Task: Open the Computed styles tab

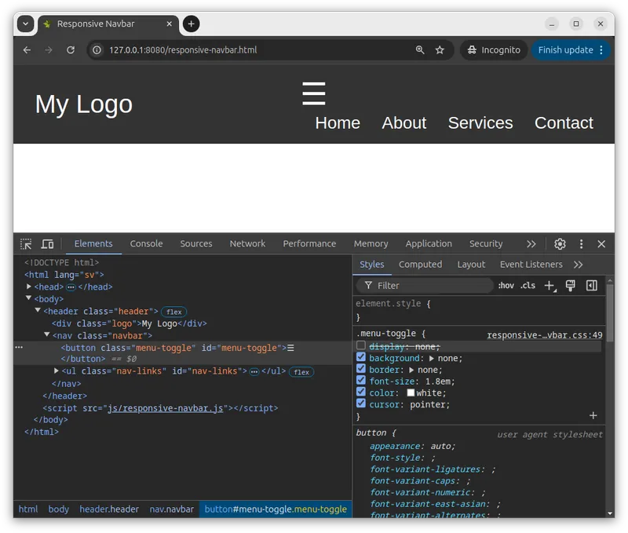Action: 420,265
